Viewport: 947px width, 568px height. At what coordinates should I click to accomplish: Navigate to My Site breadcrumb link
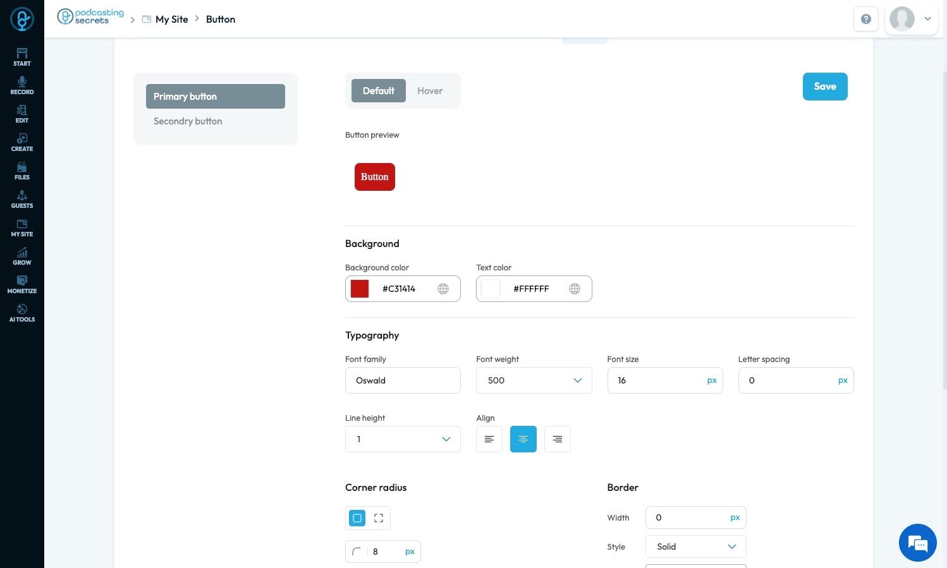[172, 20]
